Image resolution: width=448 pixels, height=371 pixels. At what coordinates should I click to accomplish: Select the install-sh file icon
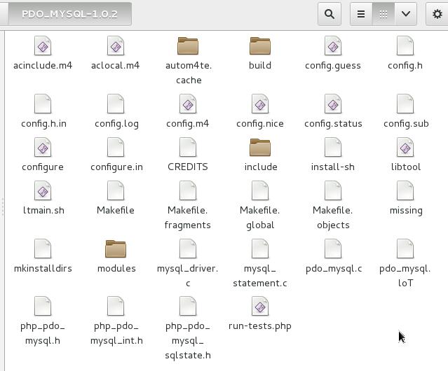333,147
